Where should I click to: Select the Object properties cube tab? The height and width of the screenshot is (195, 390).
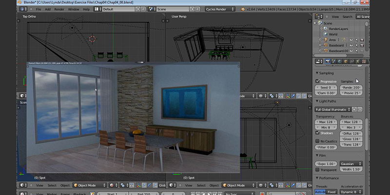coord(346,61)
